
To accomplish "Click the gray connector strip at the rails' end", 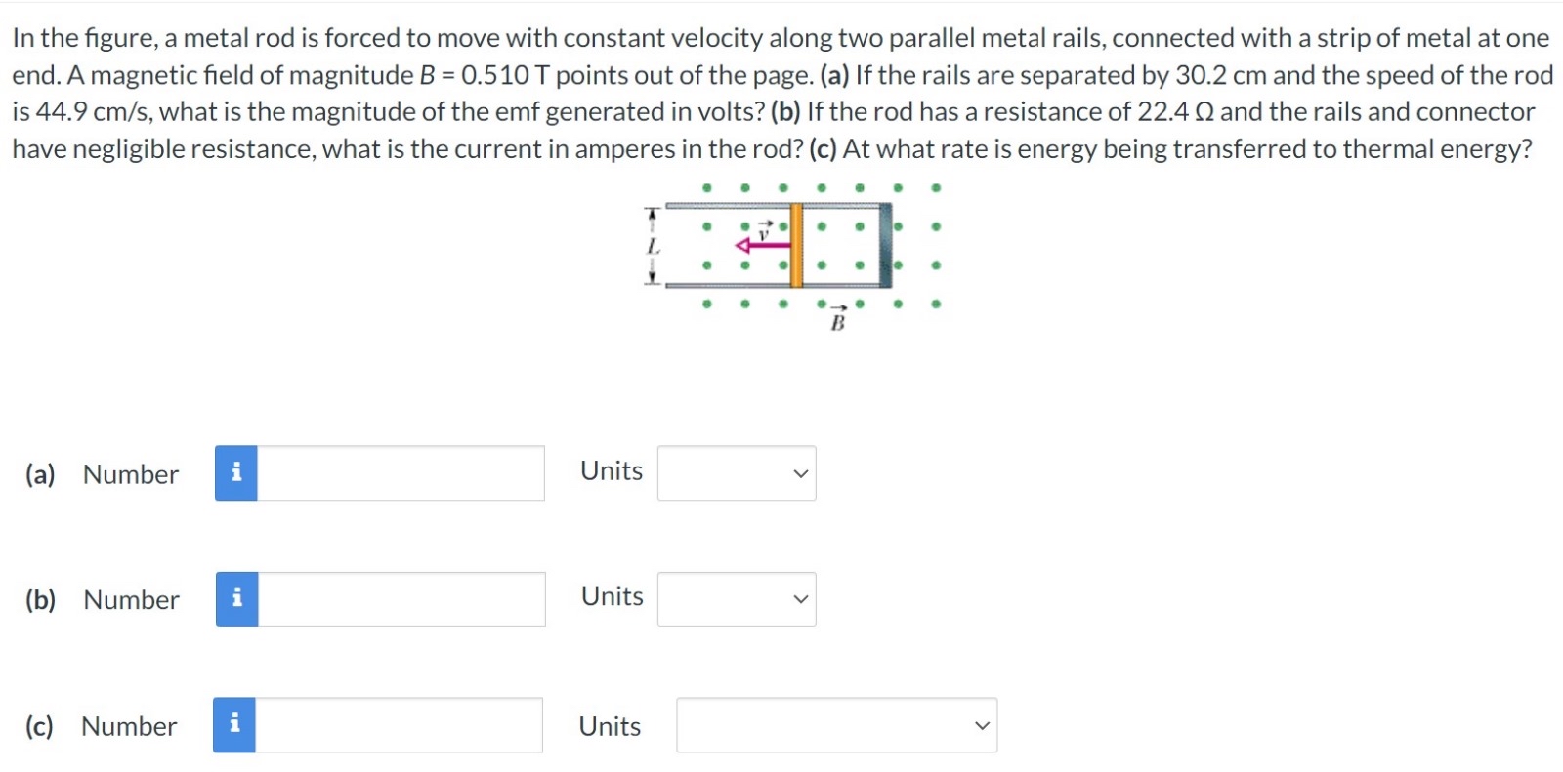I will pos(885,246).
